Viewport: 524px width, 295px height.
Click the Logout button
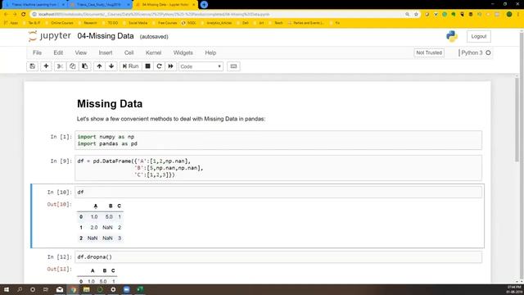[x=478, y=36]
